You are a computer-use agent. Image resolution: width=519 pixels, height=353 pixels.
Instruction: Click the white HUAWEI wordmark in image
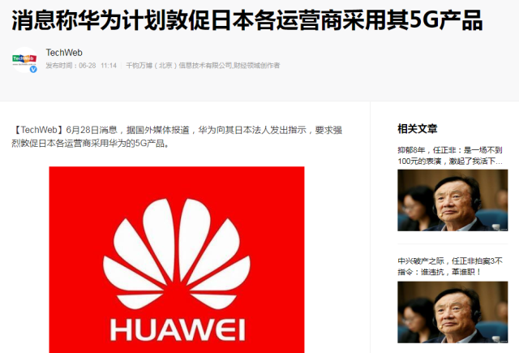178,329
